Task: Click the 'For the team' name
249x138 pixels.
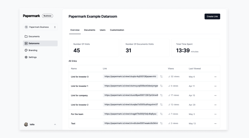Action: click(x=77, y=114)
